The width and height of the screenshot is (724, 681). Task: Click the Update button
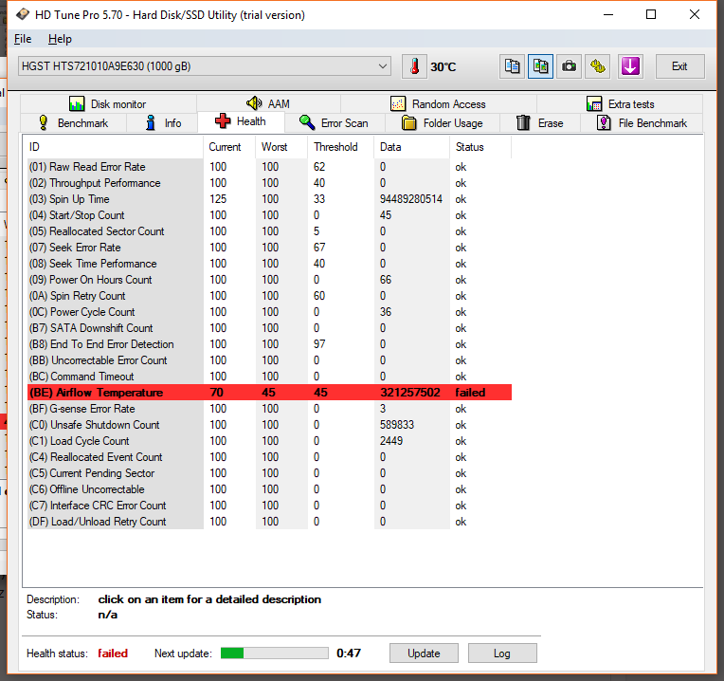click(x=424, y=653)
